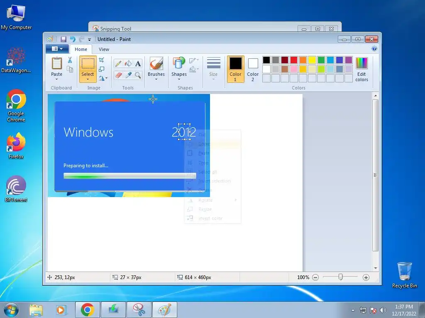Pick the red color swatch
Screen dimensions: 425x318
(294, 60)
